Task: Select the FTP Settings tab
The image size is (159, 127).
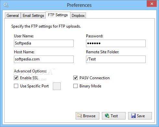Action: tap(58, 15)
